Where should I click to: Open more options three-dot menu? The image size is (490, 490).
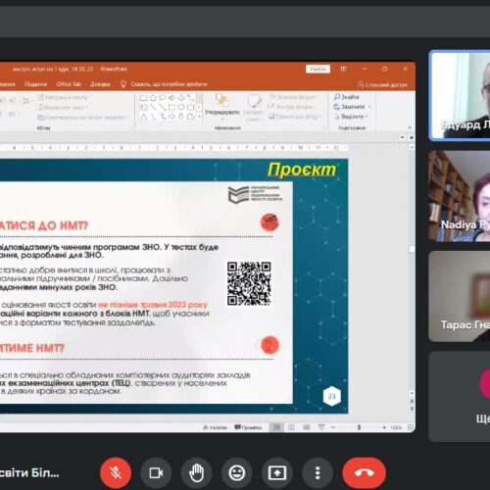pyautogui.click(x=318, y=472)
